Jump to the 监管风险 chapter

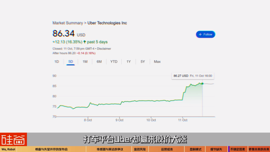(140, 149)
